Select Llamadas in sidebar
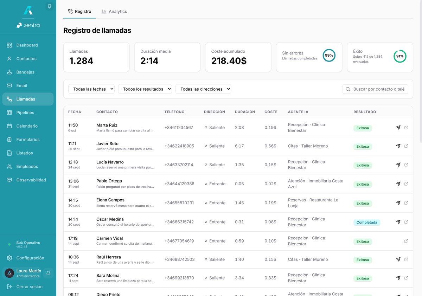The height and width of the screenshot is (296, 422). 28,99
